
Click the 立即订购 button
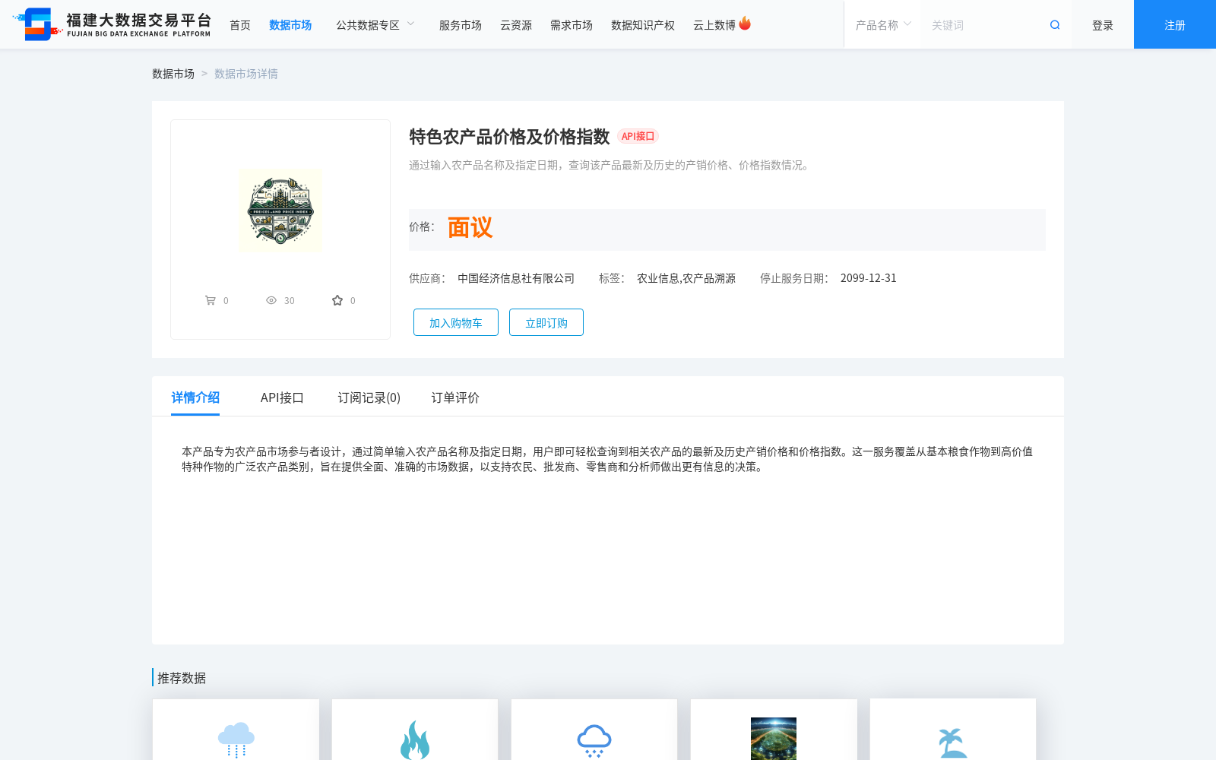point(546,322)
